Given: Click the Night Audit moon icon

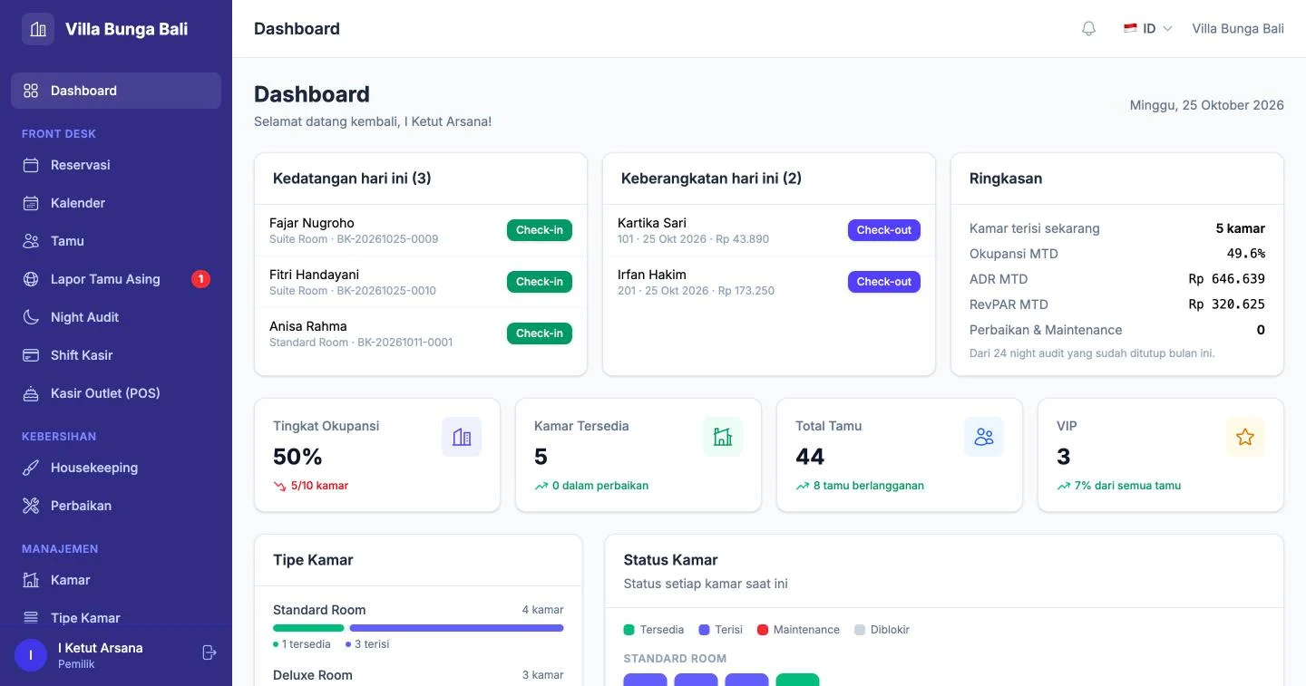Looking at the screenshot, I should pyautogui.click(x=31, y=317).
